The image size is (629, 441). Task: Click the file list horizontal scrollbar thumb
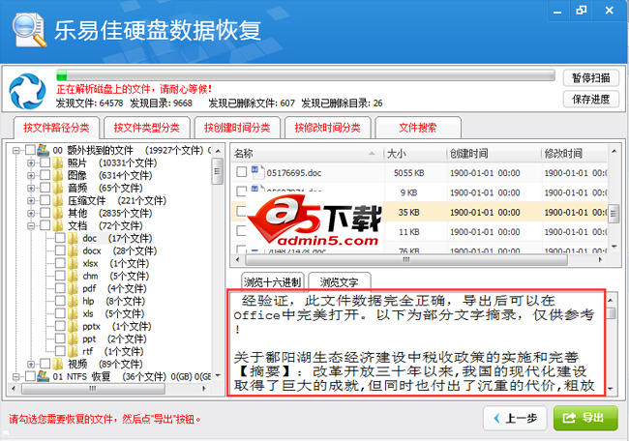click(406, 260)
